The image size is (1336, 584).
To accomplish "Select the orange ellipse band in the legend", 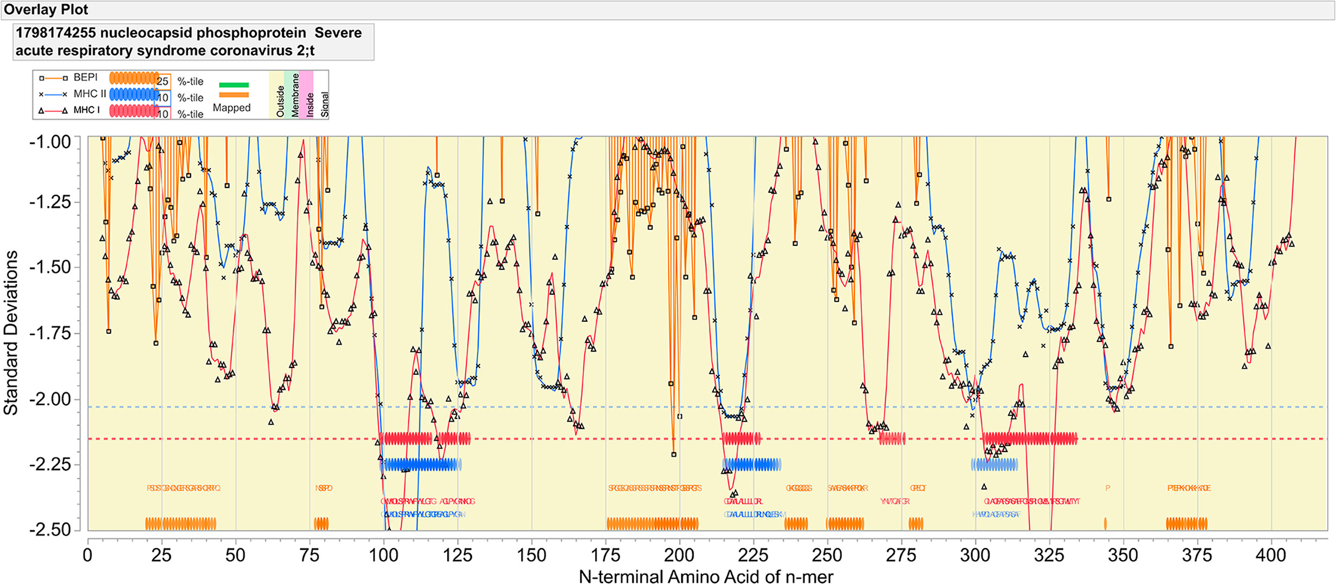I will coord(134,78).
